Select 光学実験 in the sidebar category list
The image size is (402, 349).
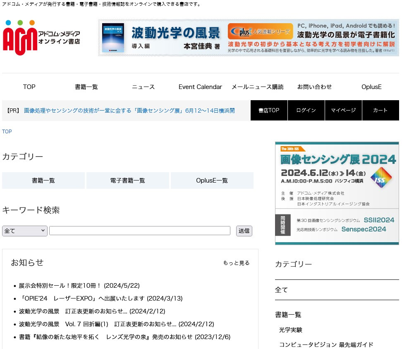(290, 330)
